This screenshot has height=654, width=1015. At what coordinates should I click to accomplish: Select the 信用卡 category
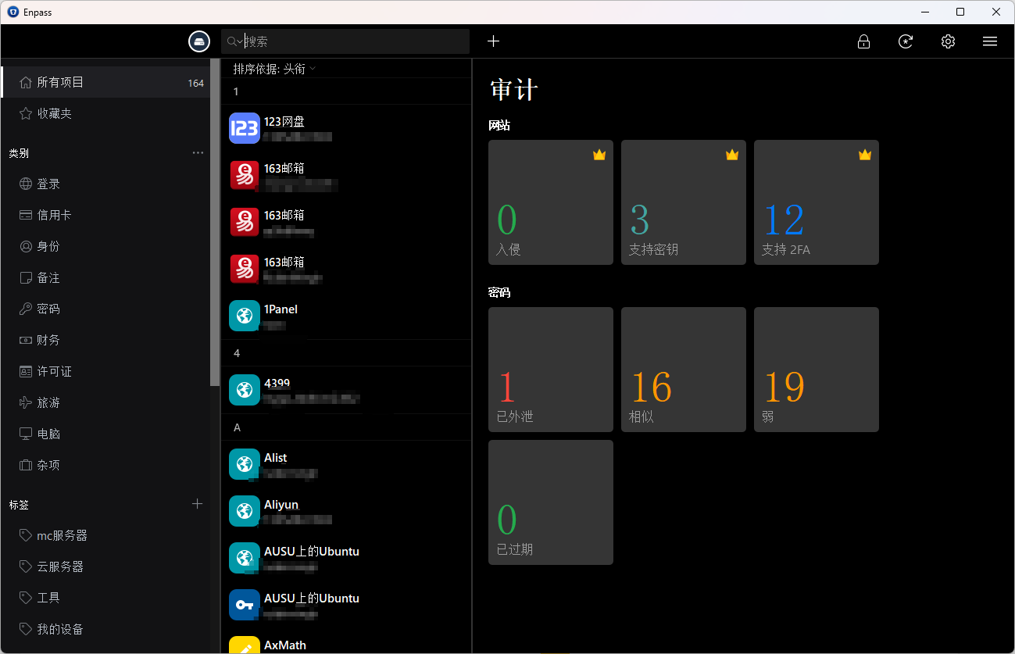[54, 215]
